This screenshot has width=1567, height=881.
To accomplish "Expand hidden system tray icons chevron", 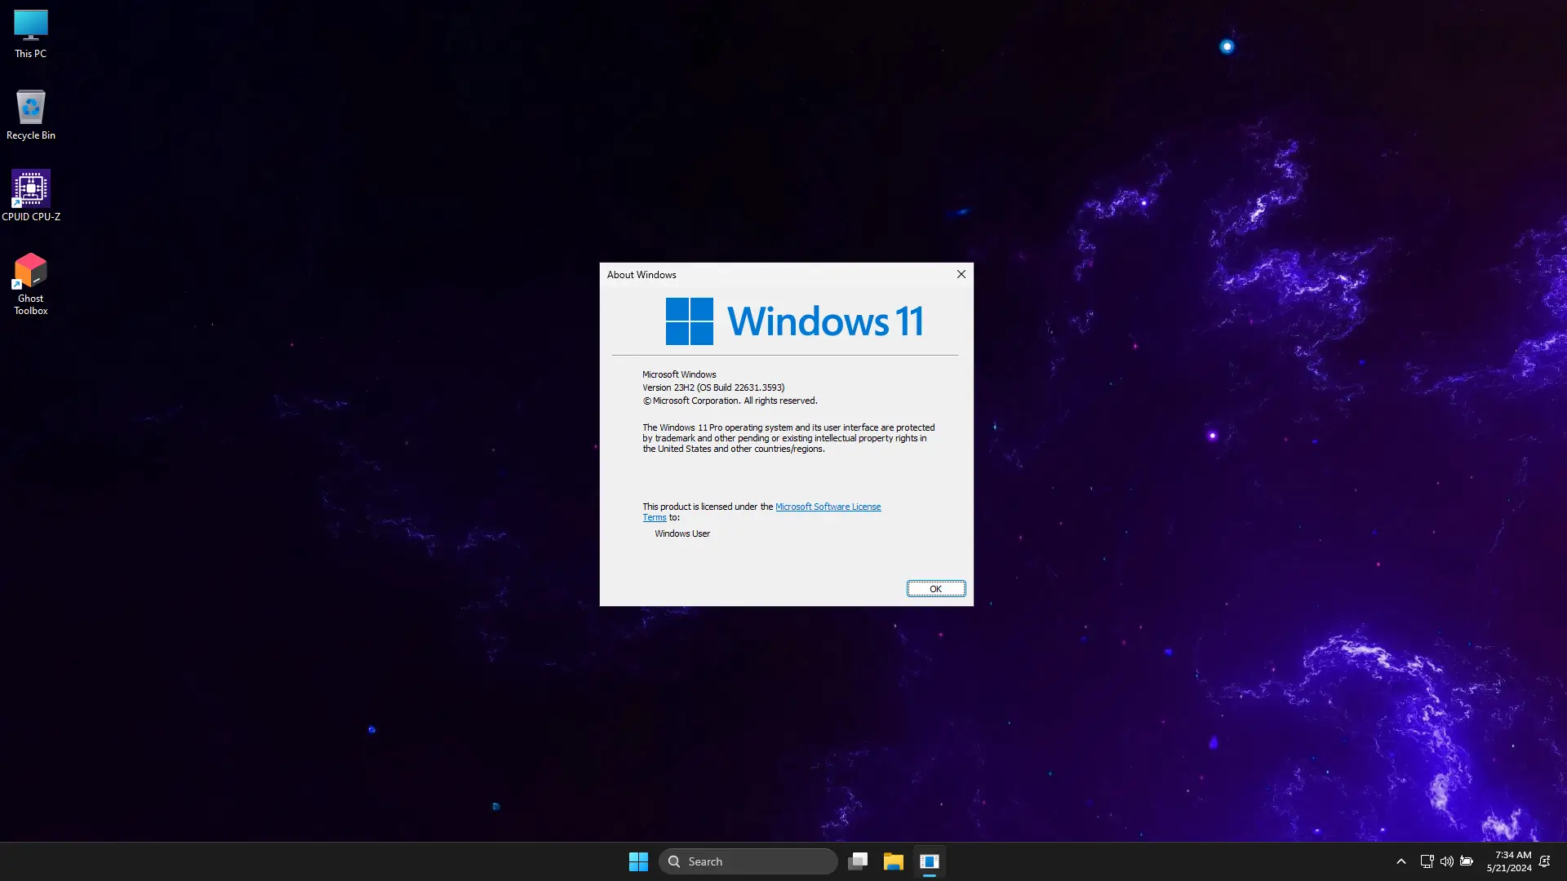I will tap(1401, 861).
